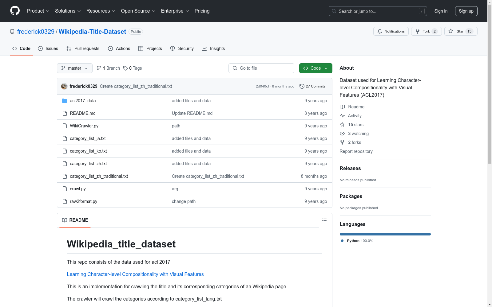492x307 pixels.
Task: Click the branch icon beside 1 Branch
Action: (99, 68)
